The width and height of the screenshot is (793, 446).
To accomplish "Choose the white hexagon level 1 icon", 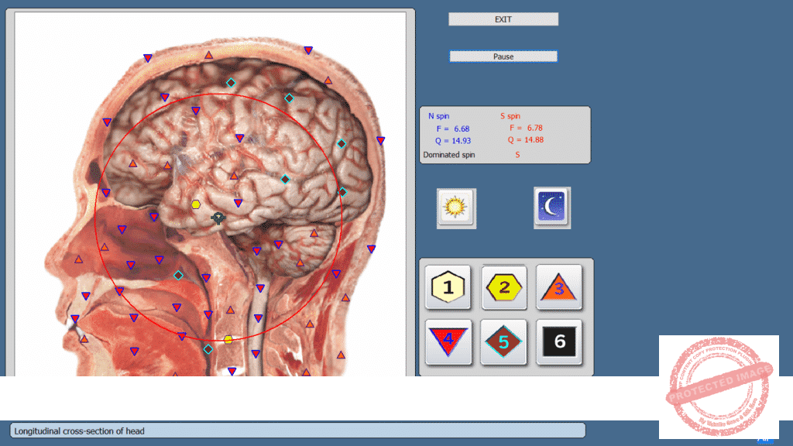I will coord(448,287).
